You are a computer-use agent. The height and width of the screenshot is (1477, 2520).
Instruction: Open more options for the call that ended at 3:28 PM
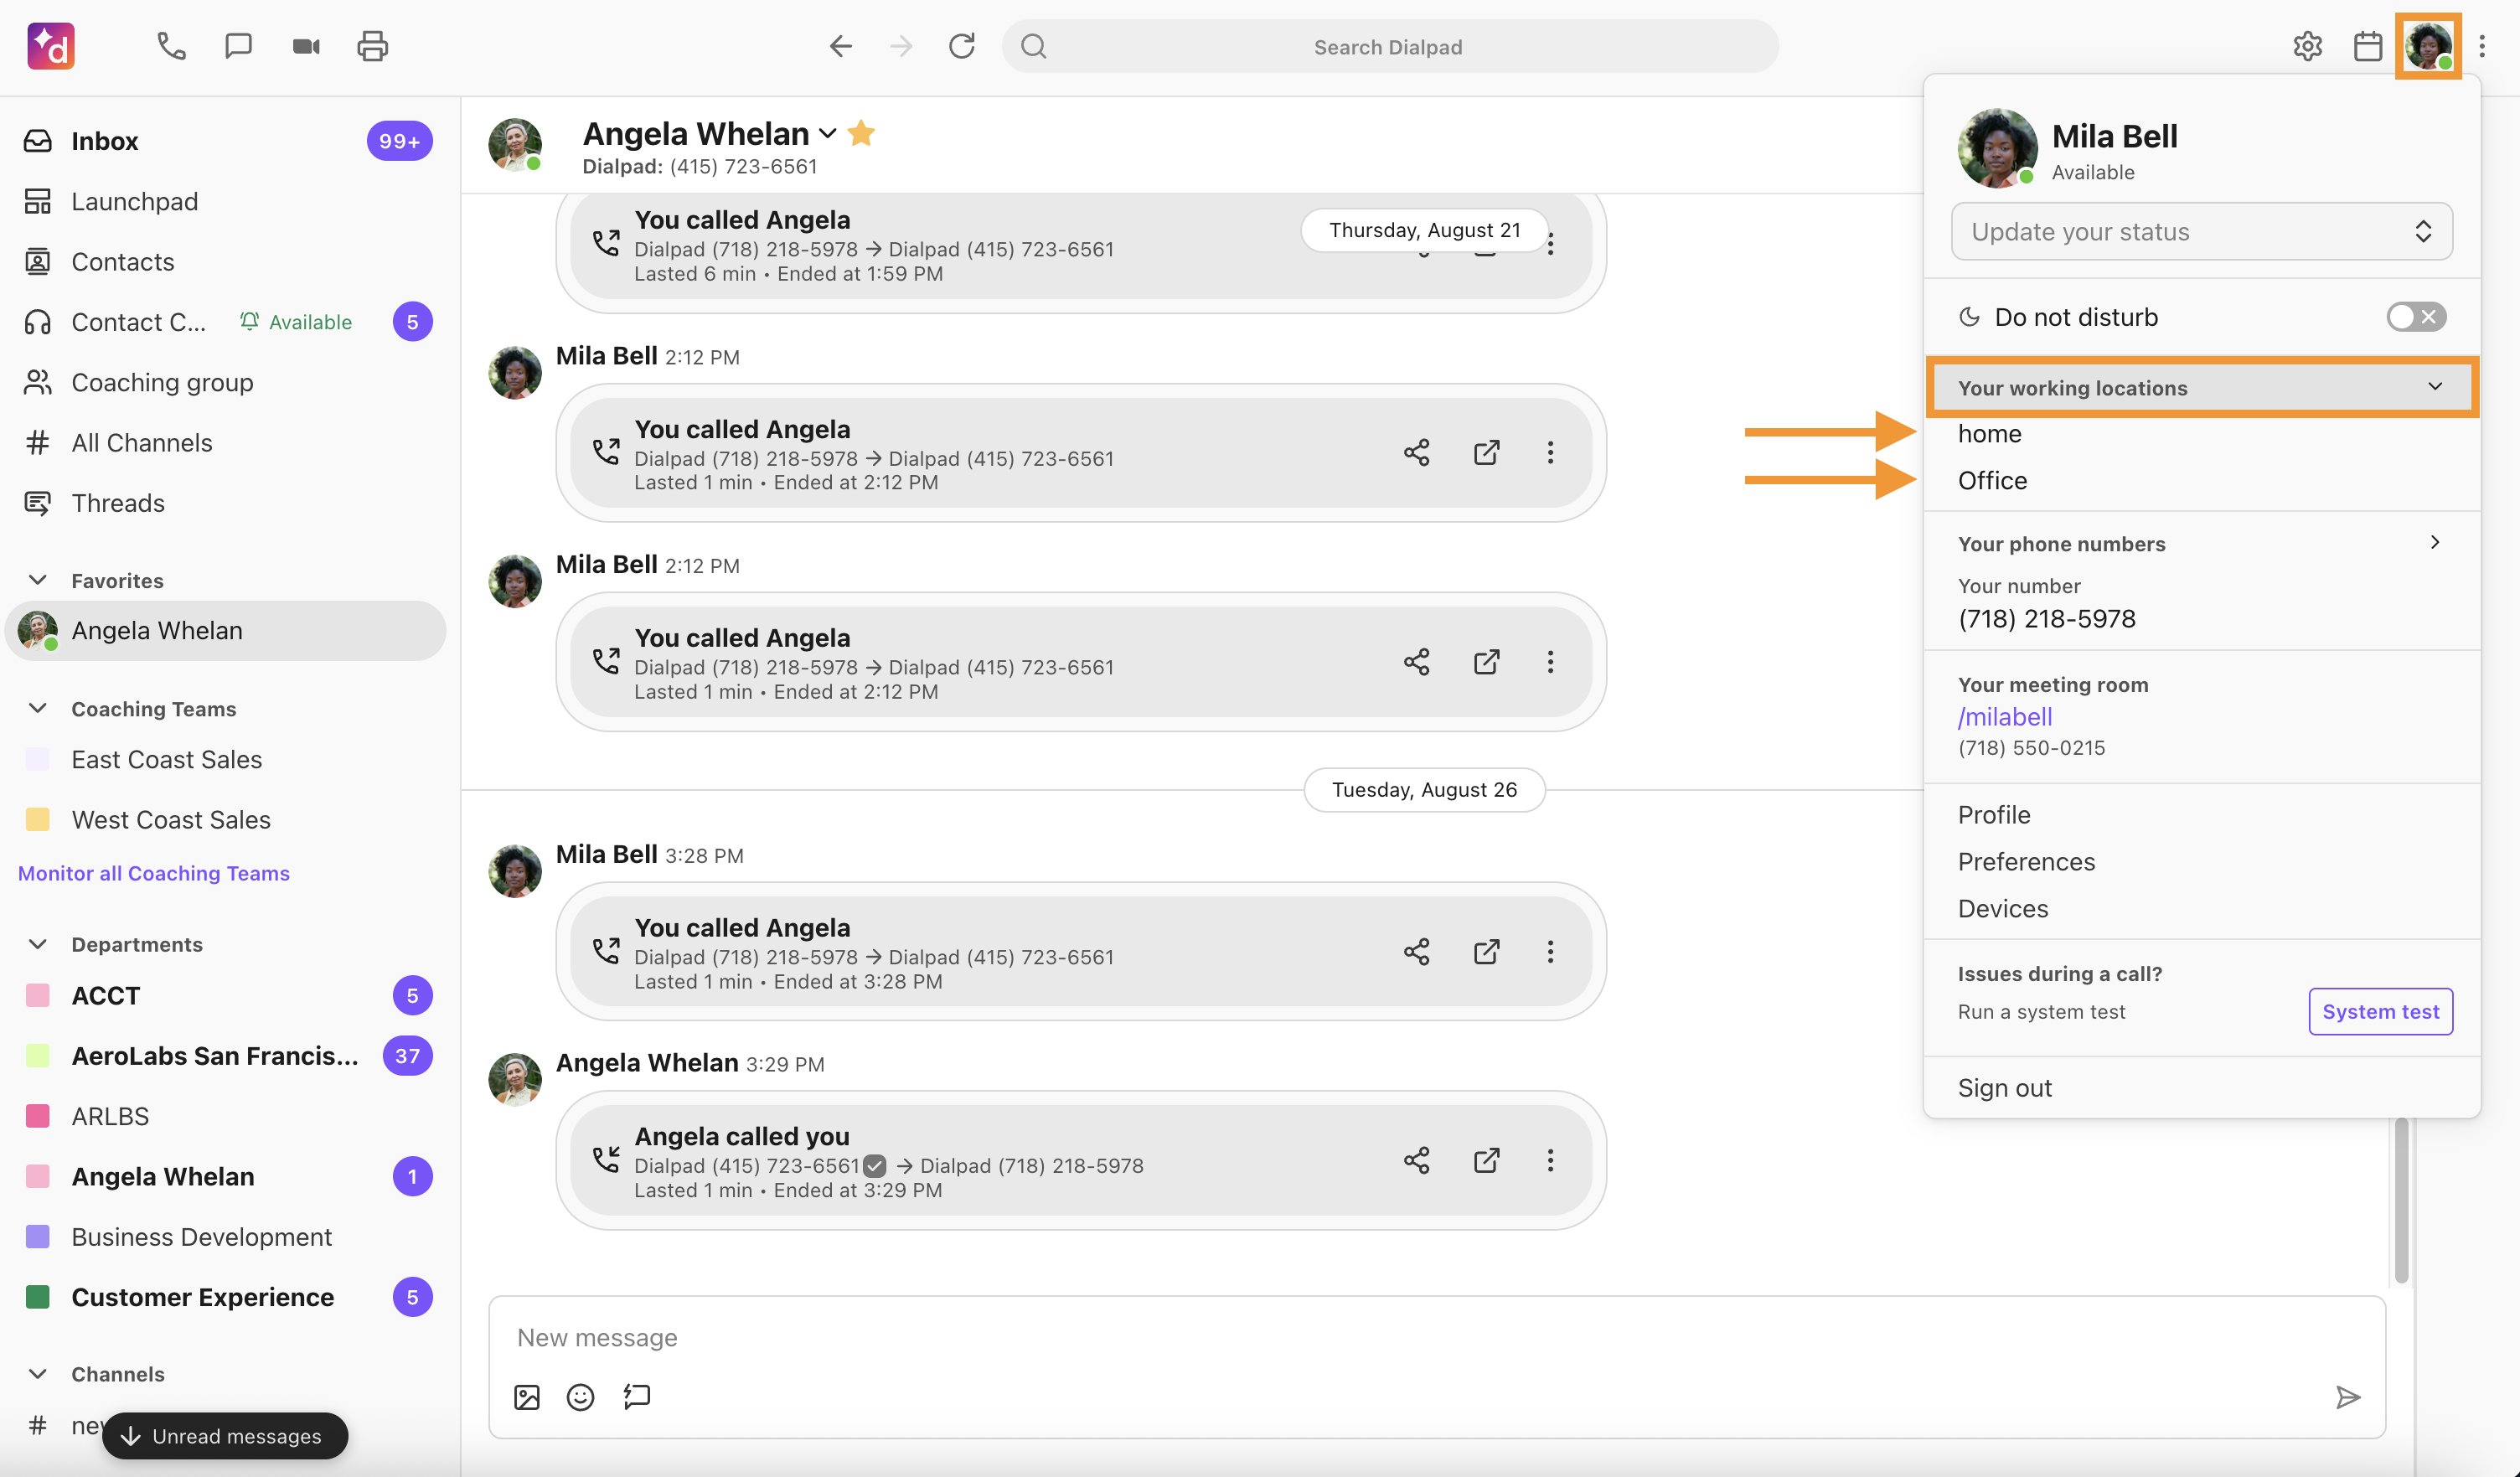click(x=1551, y=951)
